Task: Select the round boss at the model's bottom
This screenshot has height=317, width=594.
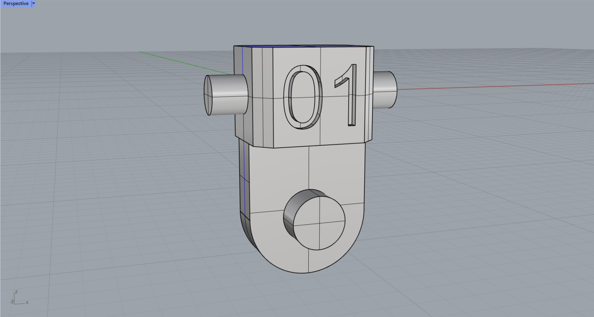Action: pos(314,220)
